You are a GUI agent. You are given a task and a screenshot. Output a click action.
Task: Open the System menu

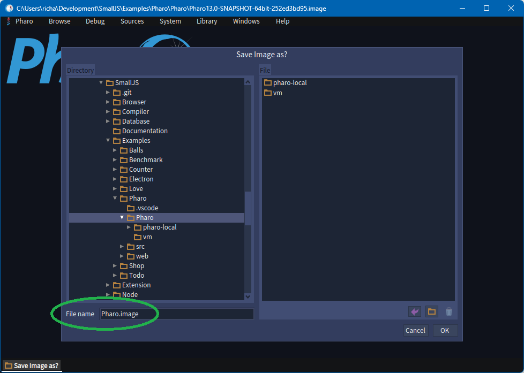tap(170, 21)
